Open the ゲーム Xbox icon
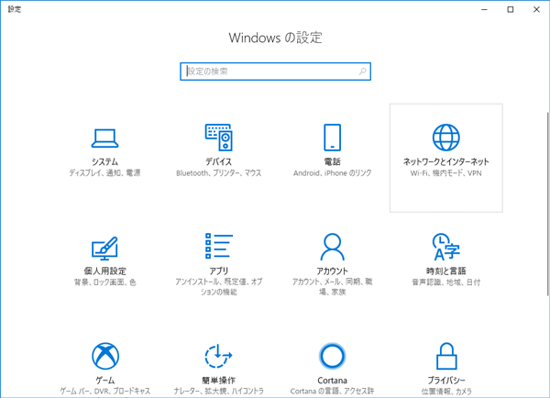550x398 pixels. point(105,356)
